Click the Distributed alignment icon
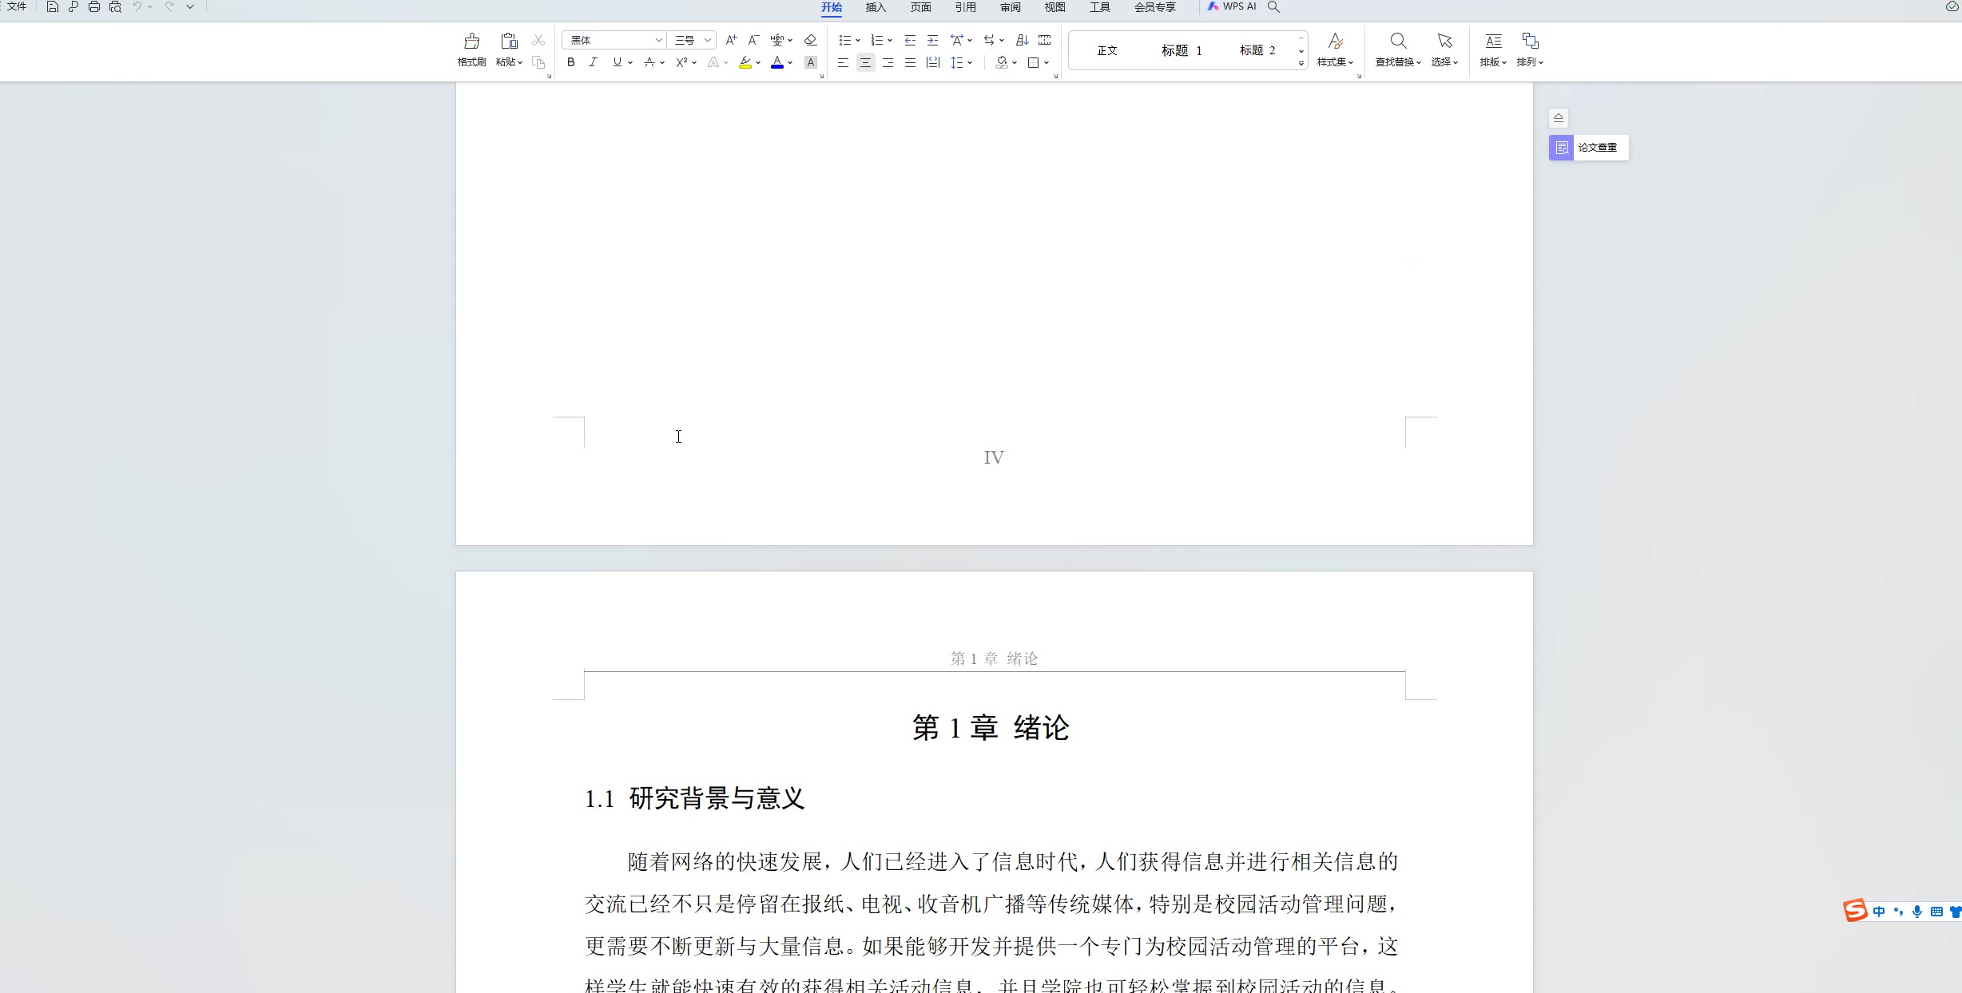Image resolution: width=1962 pixels, height=993 pixels. click(x=932, y=62)
